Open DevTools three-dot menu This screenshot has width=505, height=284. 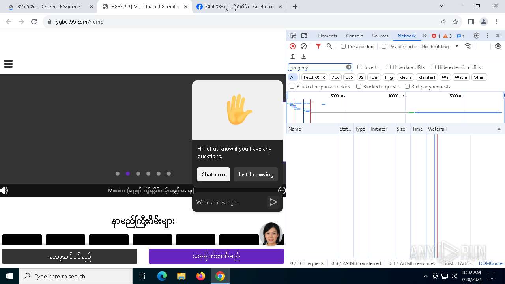(x=488, y=35)
